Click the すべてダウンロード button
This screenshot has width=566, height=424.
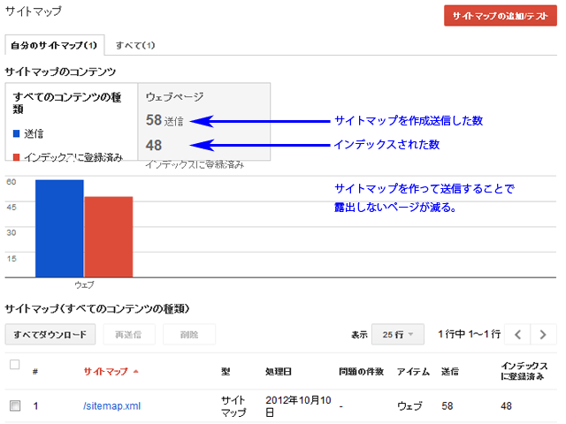[50, 335]
